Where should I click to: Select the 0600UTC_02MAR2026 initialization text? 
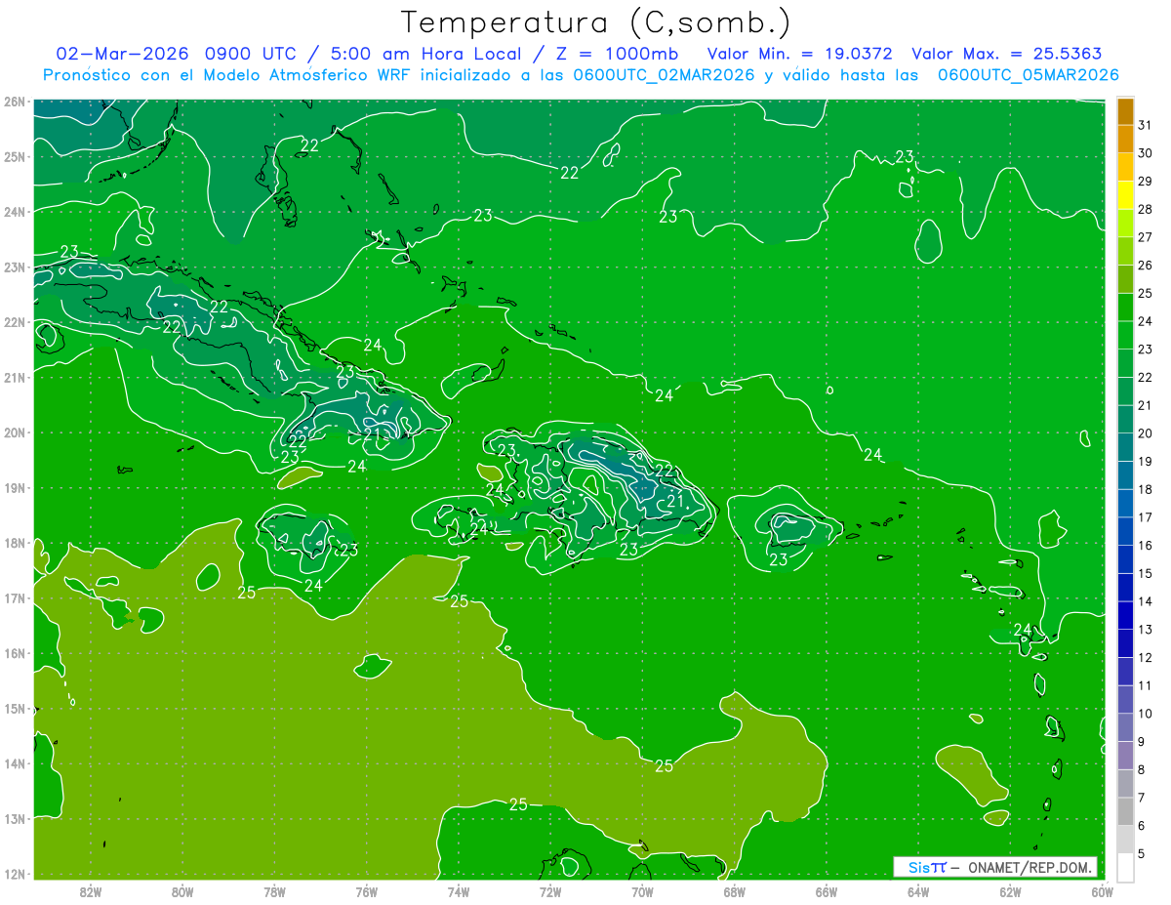(x=662, y=75)
